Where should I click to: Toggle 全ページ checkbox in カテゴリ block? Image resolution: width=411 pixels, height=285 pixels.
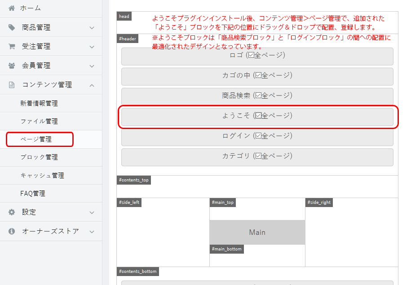(258, 156)
